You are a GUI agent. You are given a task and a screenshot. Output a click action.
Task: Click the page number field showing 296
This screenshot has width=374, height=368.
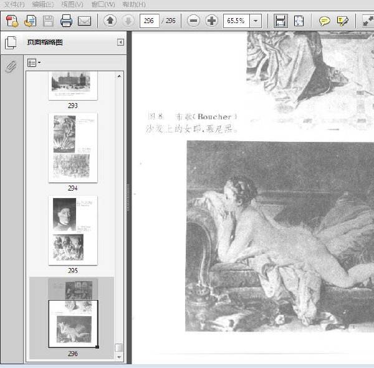point(150,21)
